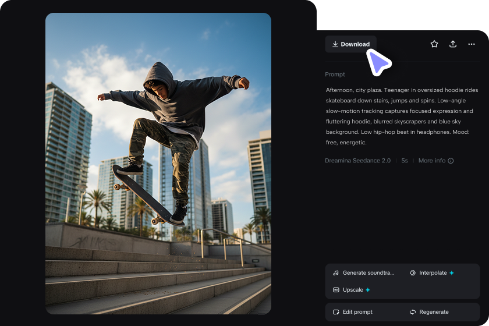Click the Download button

(x=351, y=44)
